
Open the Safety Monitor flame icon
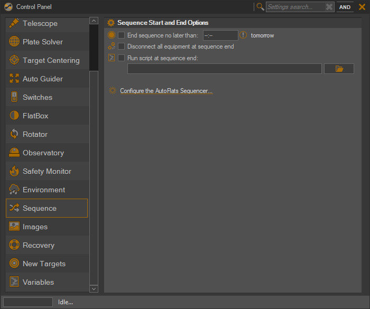14,171
